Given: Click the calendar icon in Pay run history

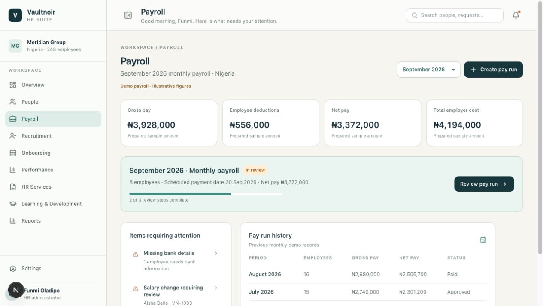Looking at the screenshot, I should pyautogui.click(x=483, y=240).
